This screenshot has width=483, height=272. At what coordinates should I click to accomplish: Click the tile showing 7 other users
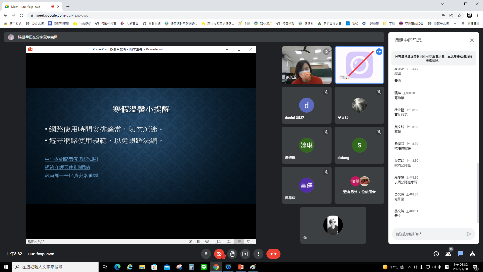point(359,185)
